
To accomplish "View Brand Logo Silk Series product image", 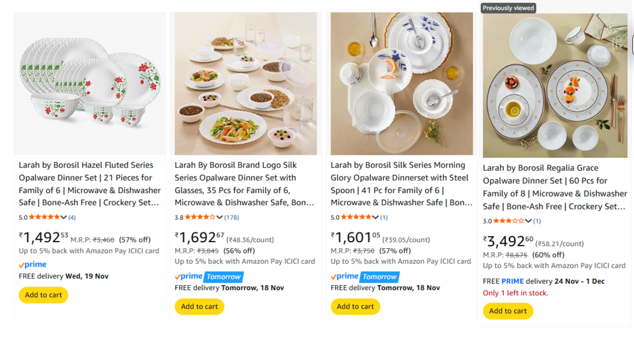I will click(246, 84).
